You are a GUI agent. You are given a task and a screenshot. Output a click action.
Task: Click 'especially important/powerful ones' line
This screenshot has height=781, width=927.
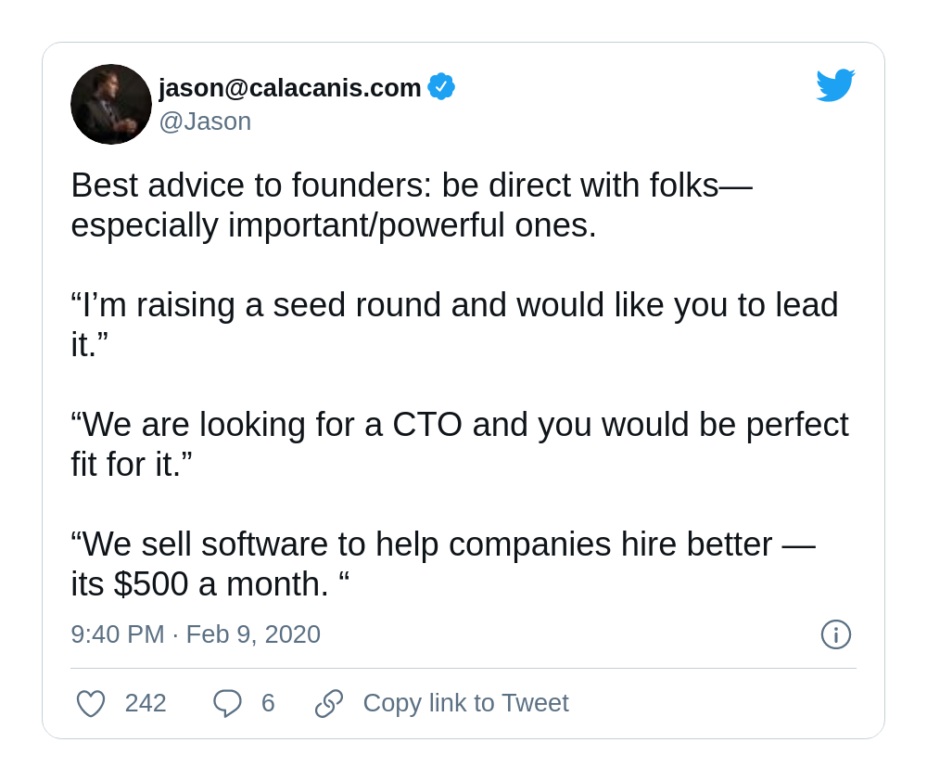pyautogui.click(x=334, y=225)
